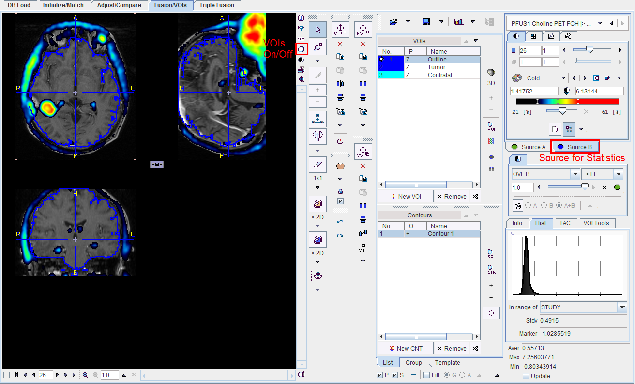
Task: Switch to the DB Load tab
Action: click(19, 5)
